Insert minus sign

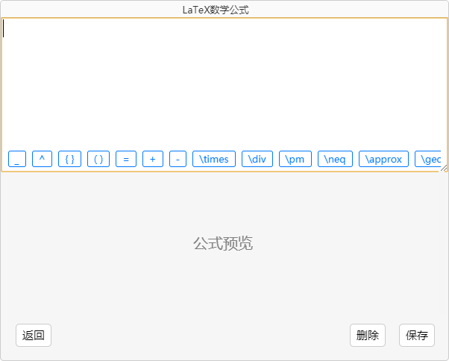pos(178,159)
